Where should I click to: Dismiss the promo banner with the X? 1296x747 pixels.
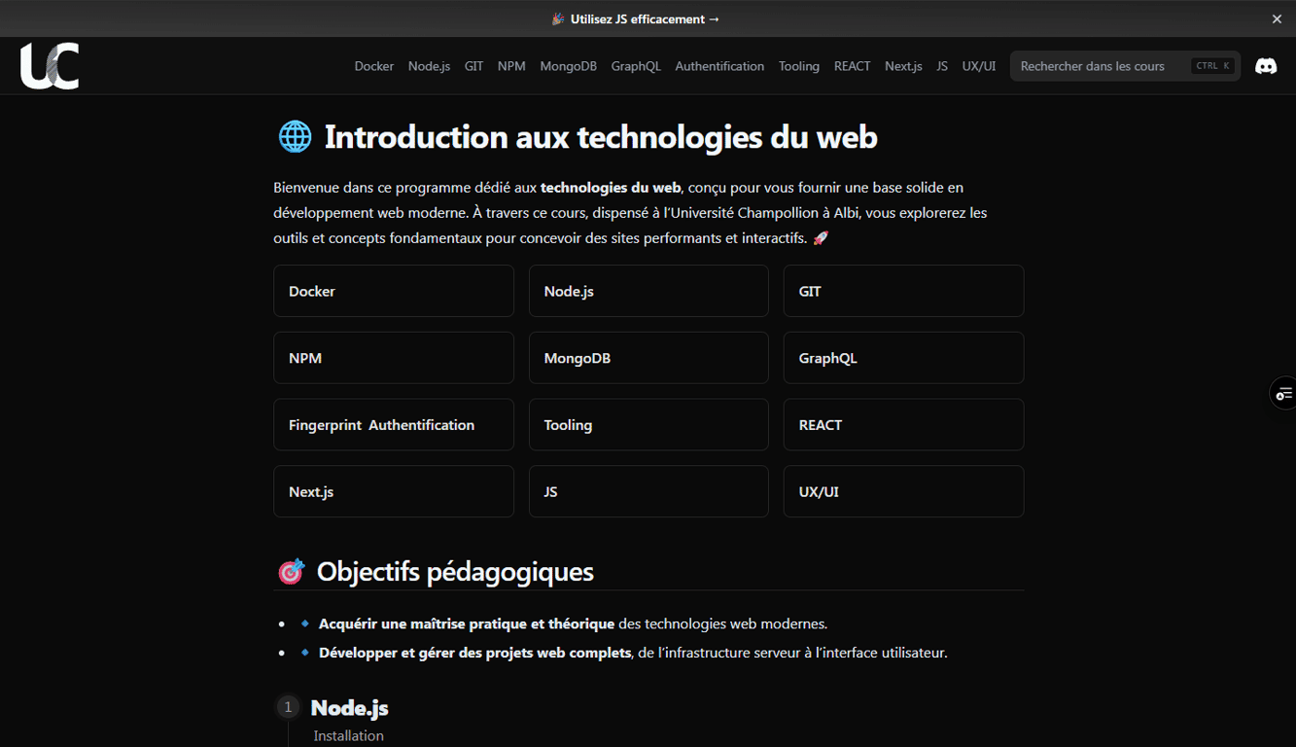click(x=1277, y=18)
